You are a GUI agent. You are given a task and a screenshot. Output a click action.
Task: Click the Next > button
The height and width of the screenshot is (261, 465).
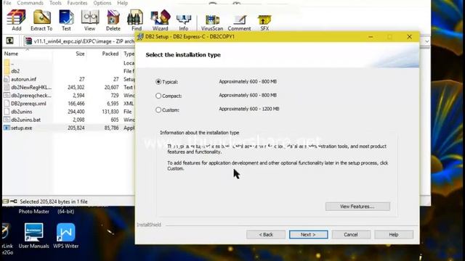pos(308,234)
